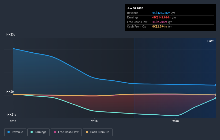
Task: Click the HK$2.204m free cash flow value
Action: coord(159,22)
